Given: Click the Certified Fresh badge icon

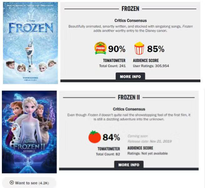Looking at the screenshot, I should (x=100, y=48).
